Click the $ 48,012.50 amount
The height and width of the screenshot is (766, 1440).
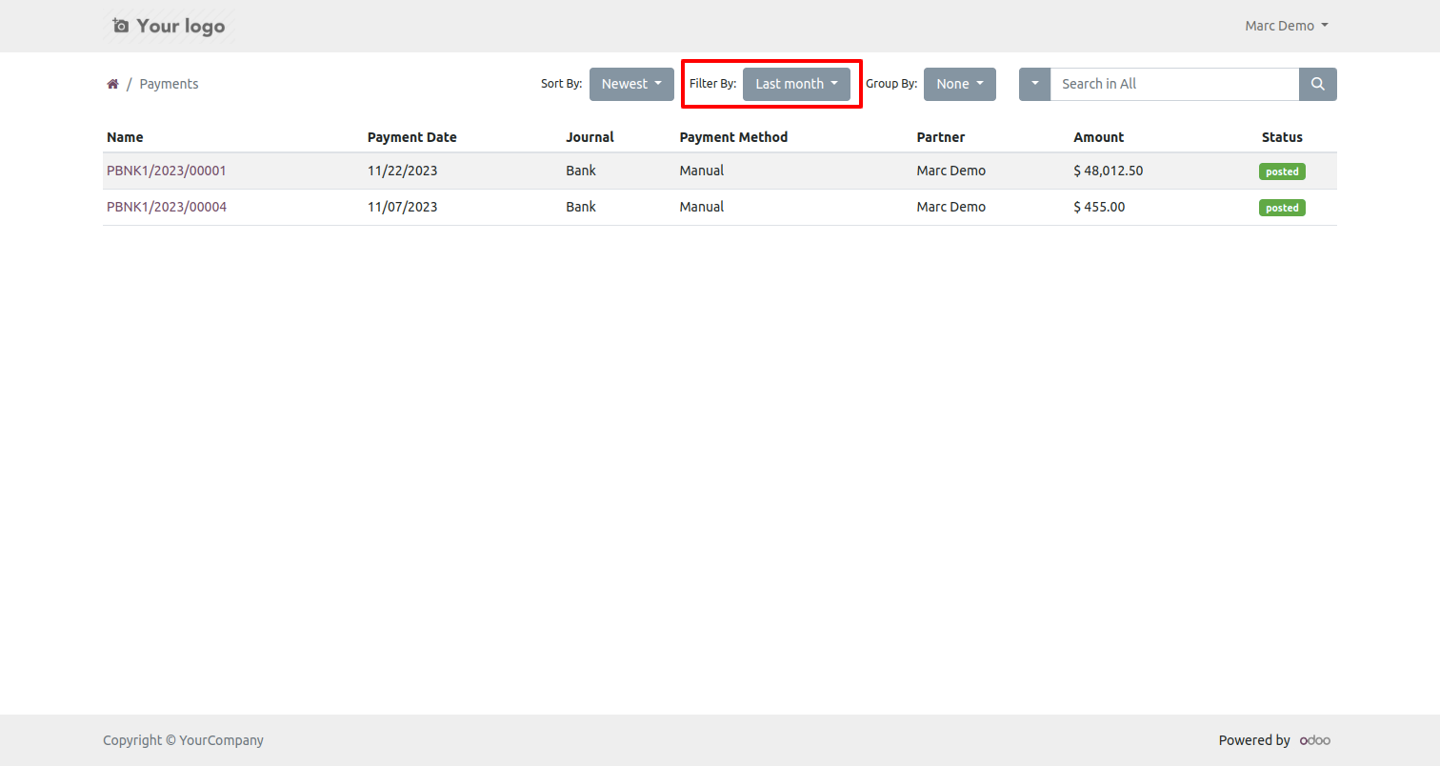[x=1109, y=171]
